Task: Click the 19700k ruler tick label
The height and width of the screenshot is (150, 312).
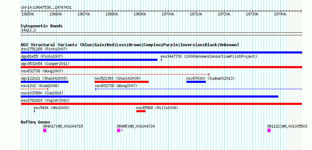Action: [x=168, y=14]
